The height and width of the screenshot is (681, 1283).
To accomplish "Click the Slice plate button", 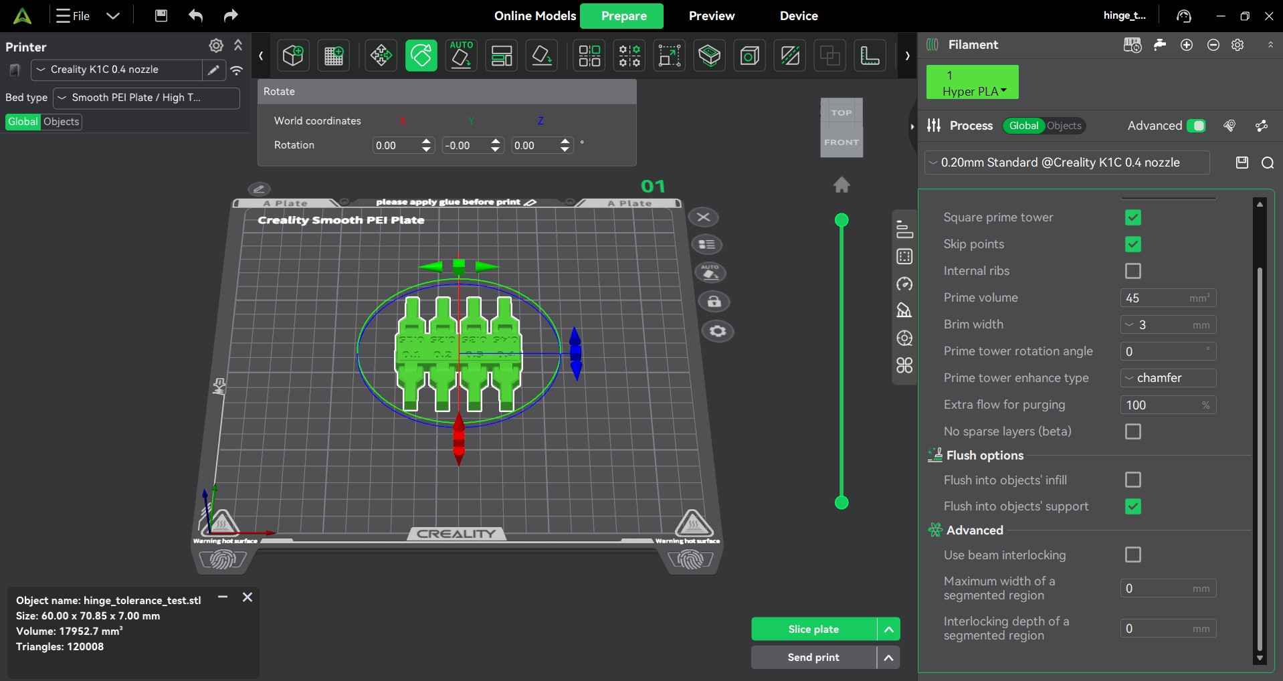I will pyautogui.click(x=813, y=629).
